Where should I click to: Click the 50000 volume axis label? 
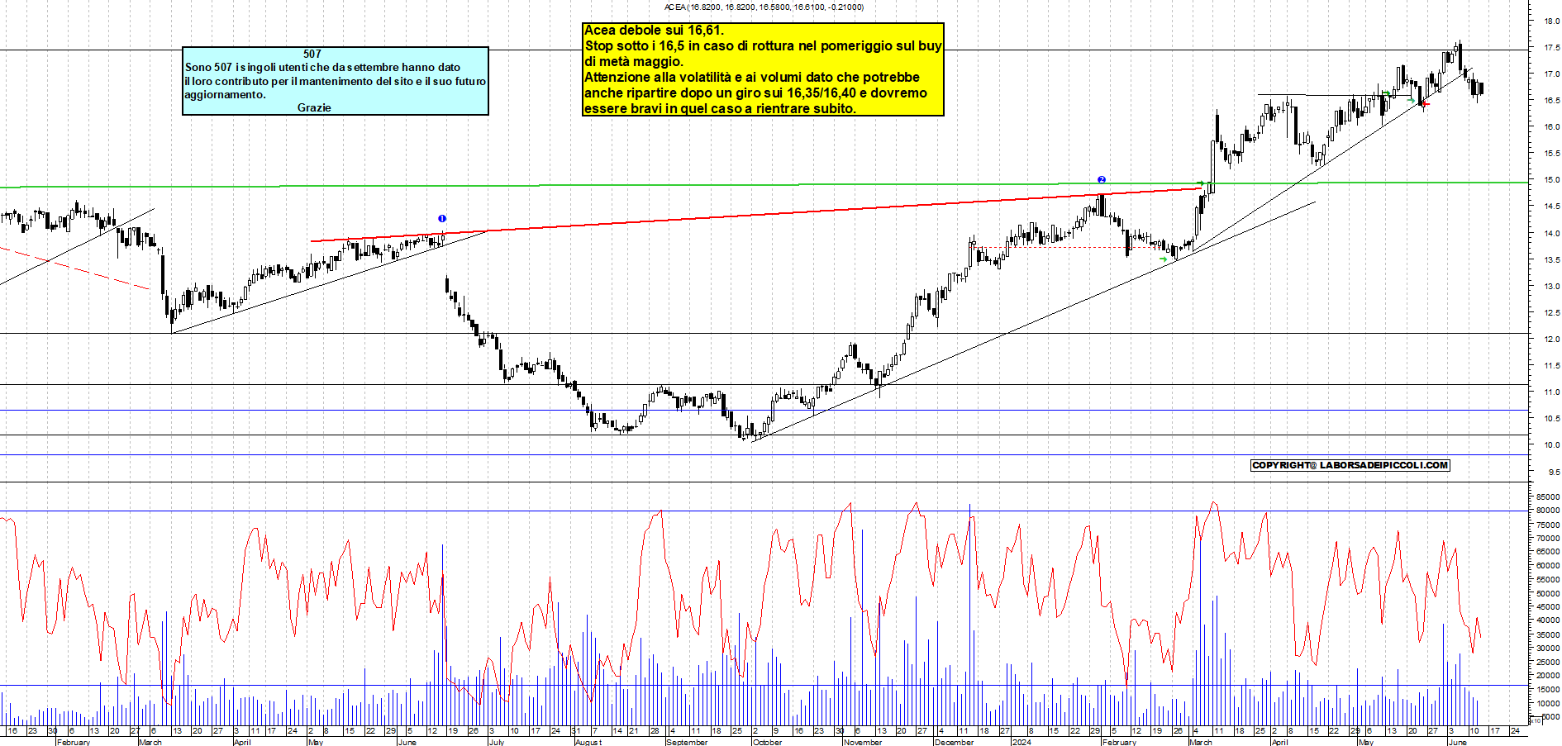click(1548, 593)
